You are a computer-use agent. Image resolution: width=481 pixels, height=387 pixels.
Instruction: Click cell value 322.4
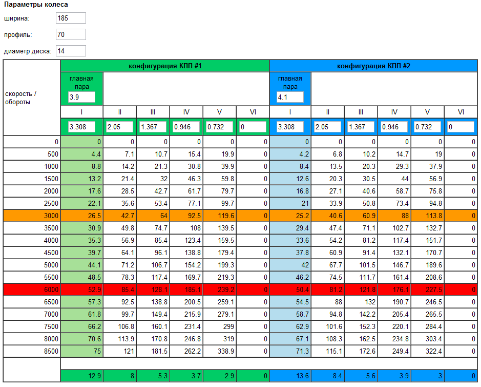428,351
